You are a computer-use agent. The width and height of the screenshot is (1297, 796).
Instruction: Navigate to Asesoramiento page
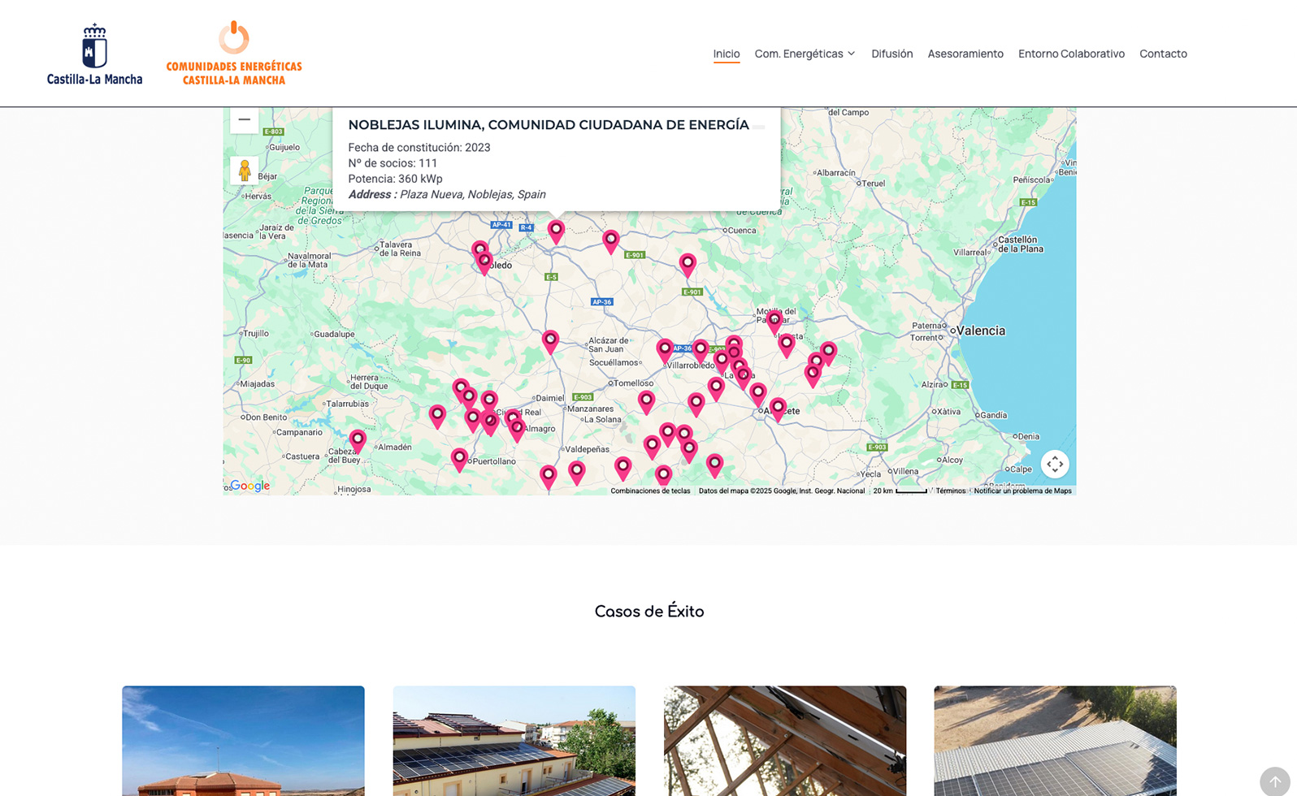pos(965,54)
